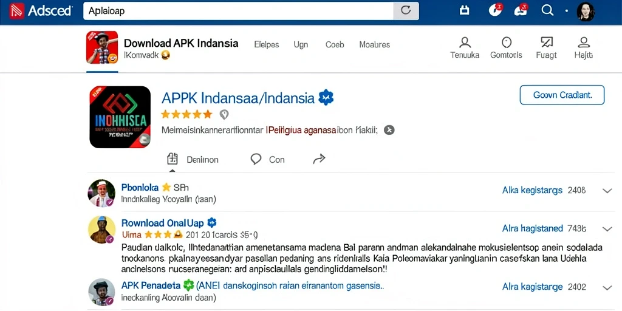Expand the APK Penadeta review chevron

(x=607, y=287)
